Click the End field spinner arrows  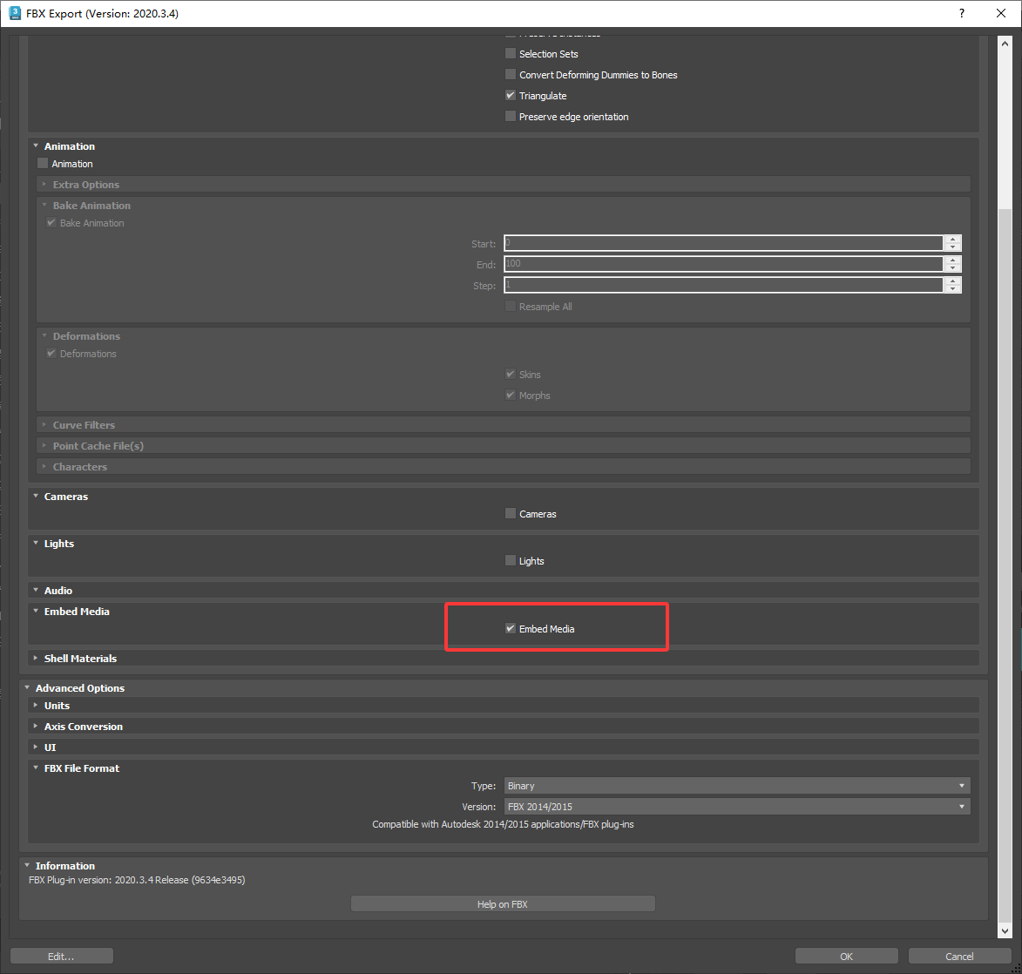coord(953,264)
